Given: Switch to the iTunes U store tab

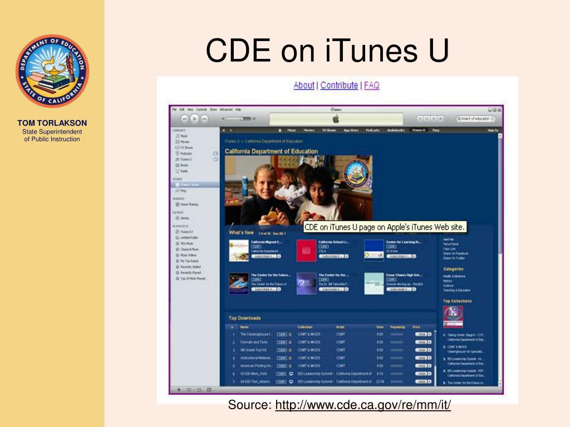Looking at the screenshot, I should (419, 130).
